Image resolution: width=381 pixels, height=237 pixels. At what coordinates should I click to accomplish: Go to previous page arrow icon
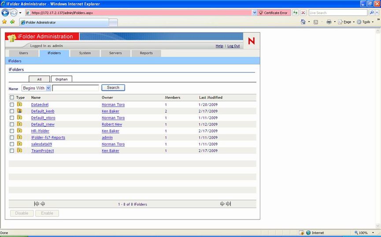click(43, 204)
